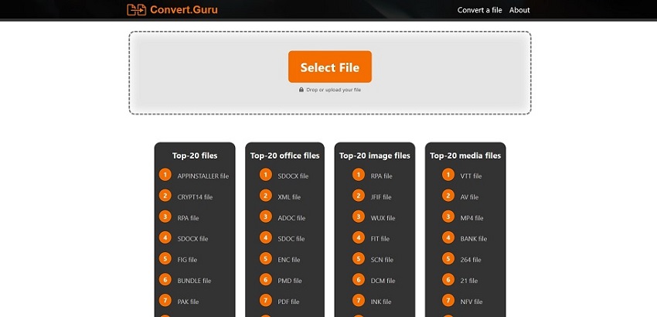657x317 pixels.
Task: Click the lock icon beside Drop or upload text
Action: [301, 90]
